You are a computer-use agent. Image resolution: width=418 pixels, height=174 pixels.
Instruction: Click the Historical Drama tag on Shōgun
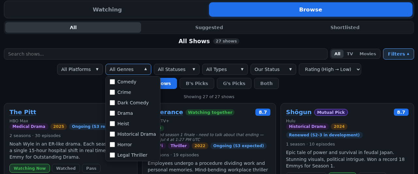307,127
